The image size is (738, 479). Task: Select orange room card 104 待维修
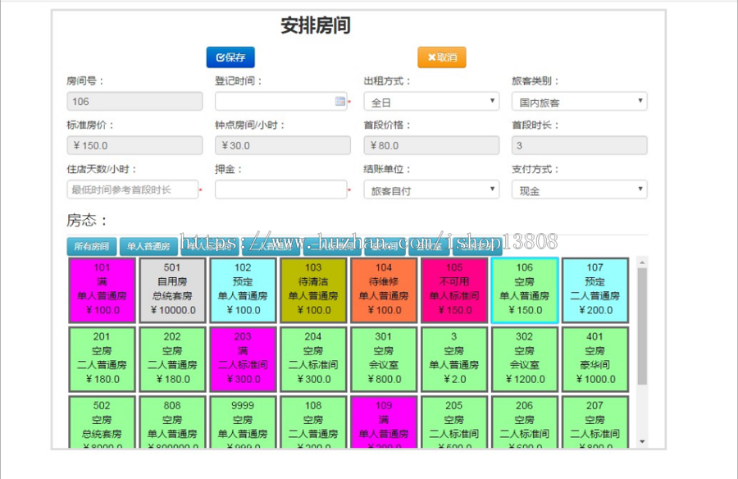384,290
